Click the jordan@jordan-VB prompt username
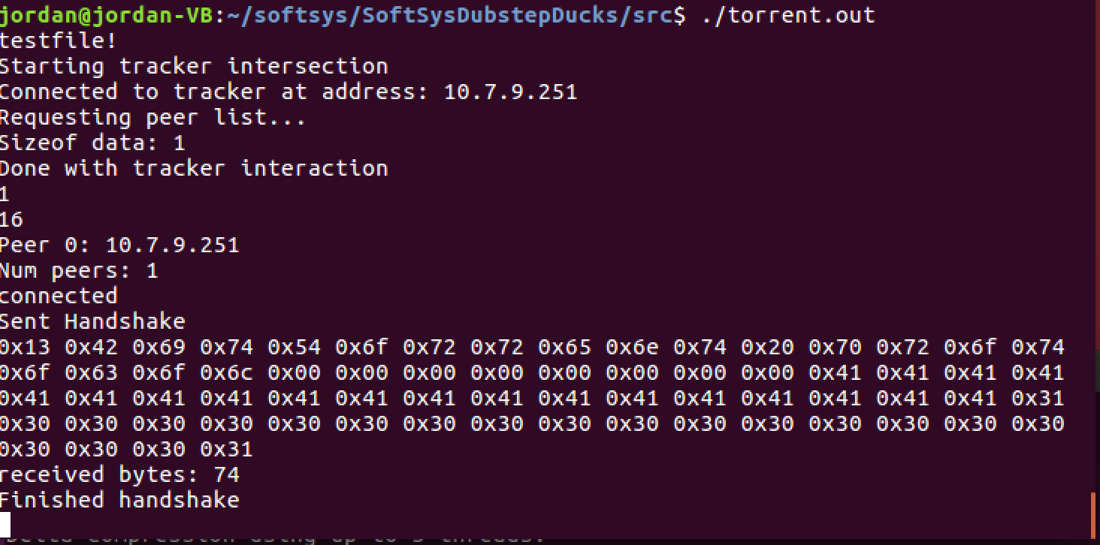 point(106,15)
